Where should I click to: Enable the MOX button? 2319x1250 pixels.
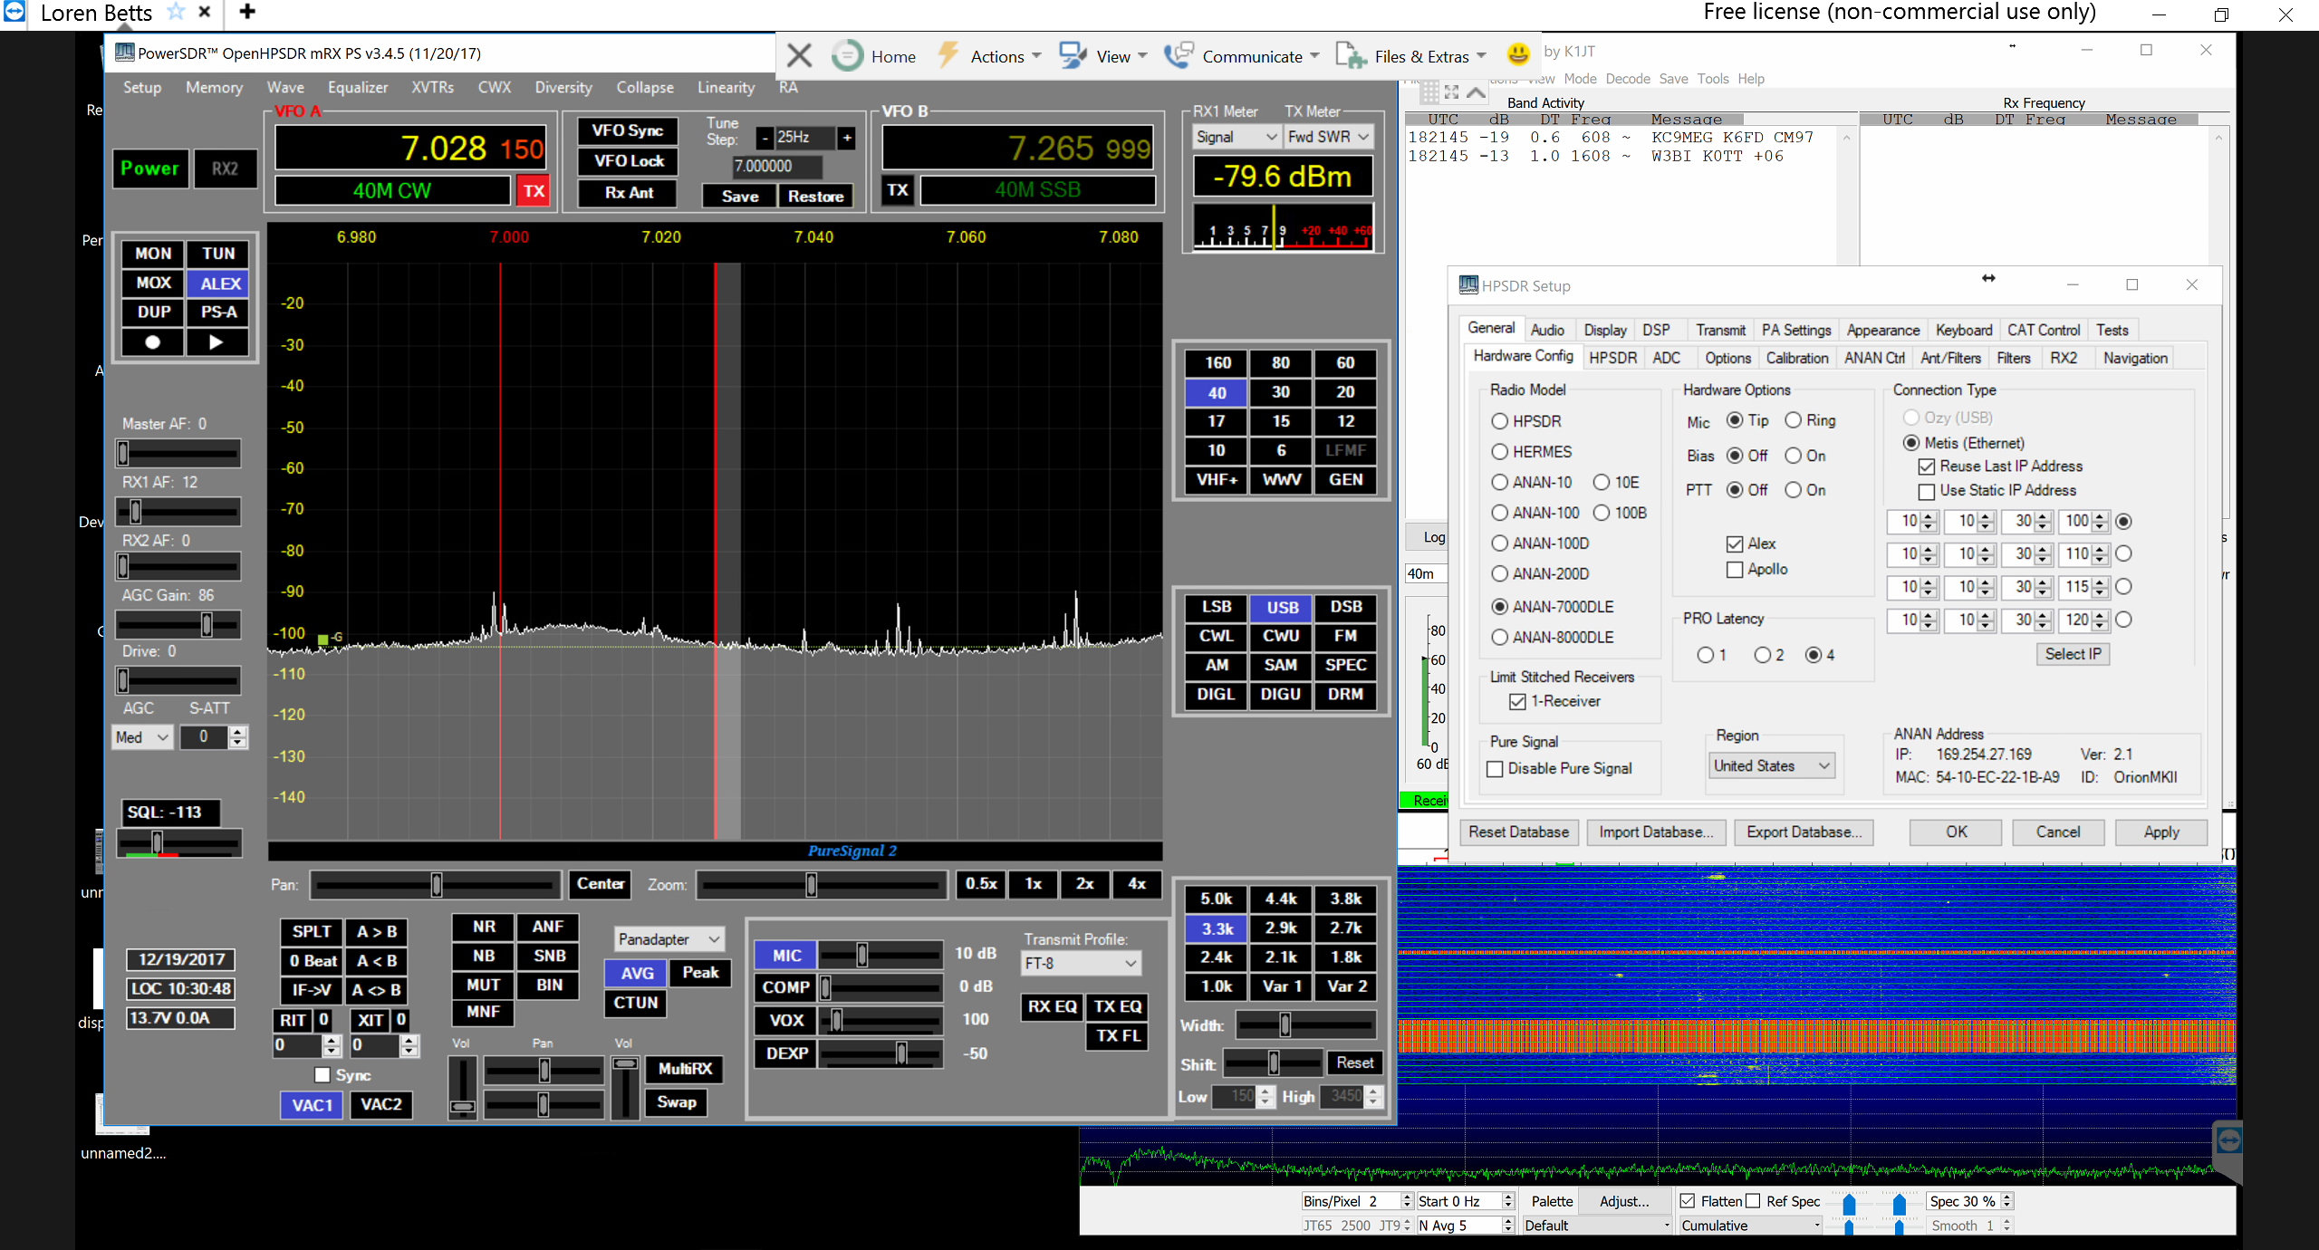click(153, 284)
